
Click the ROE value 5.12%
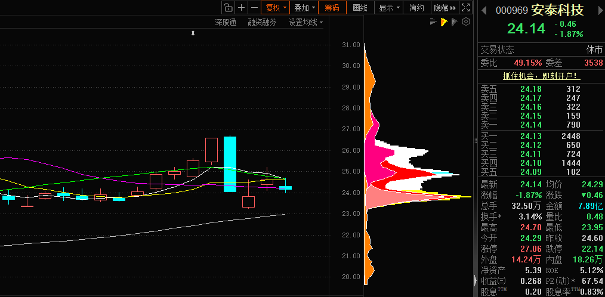point(592,270)
